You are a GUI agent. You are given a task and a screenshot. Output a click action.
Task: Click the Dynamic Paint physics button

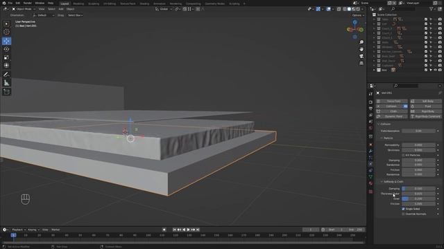(x=391, y=117)
